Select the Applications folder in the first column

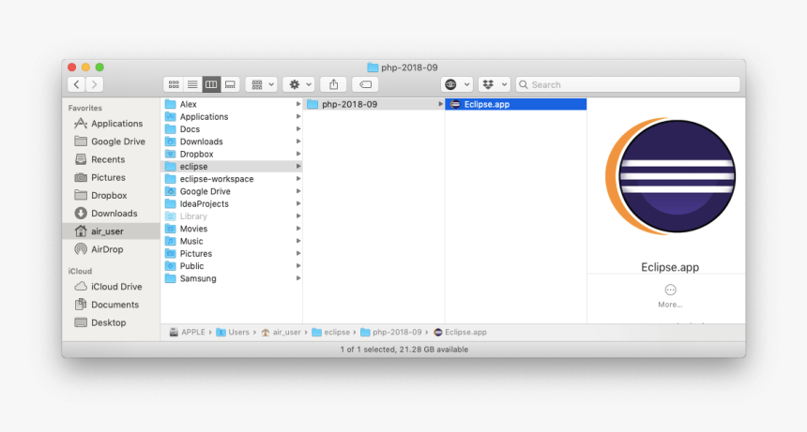click(x=232, y=116)
